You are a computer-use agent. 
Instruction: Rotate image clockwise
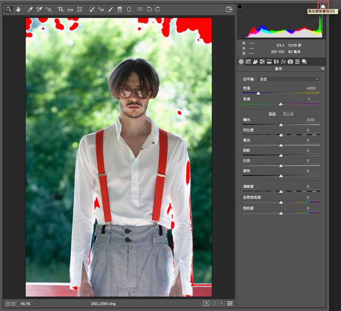tap(158, 9)
